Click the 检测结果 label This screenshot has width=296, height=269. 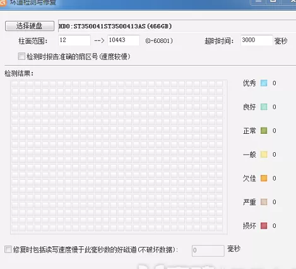[x=19, y=73]
